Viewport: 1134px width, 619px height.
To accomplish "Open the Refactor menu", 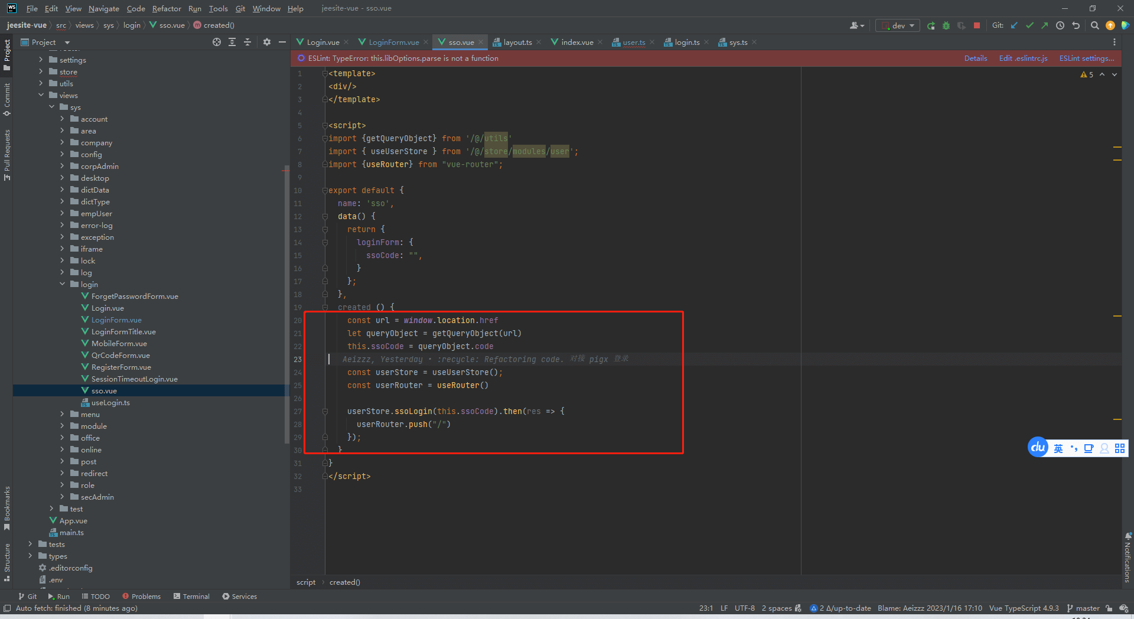I will pos(167,8).
